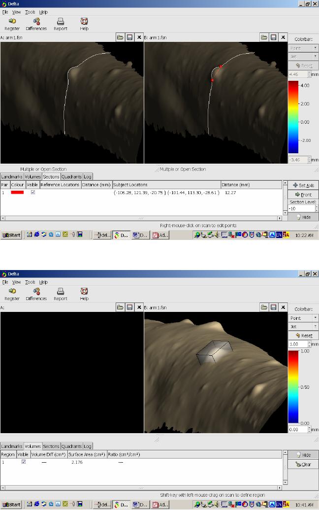Step the 4.46 mm colorbar maximum spinner
The width and height of the screenshot is (319, 510).
click(x=309, y=74)
